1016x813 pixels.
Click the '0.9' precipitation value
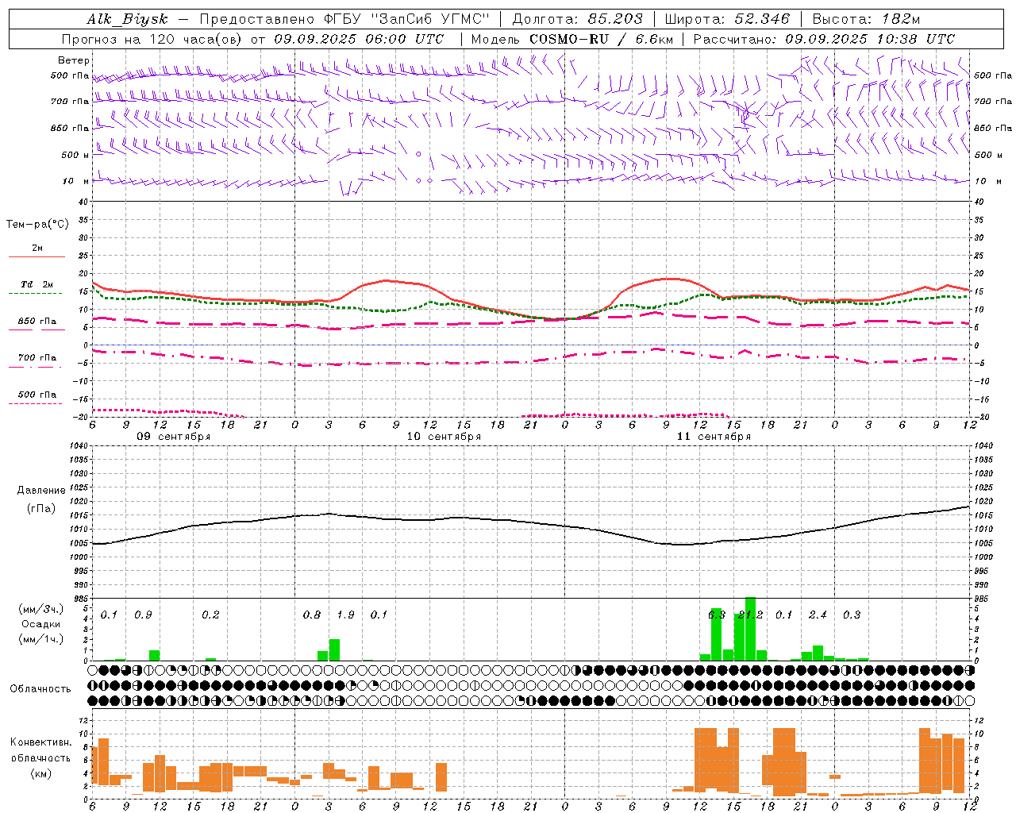(x=143, y=615)
